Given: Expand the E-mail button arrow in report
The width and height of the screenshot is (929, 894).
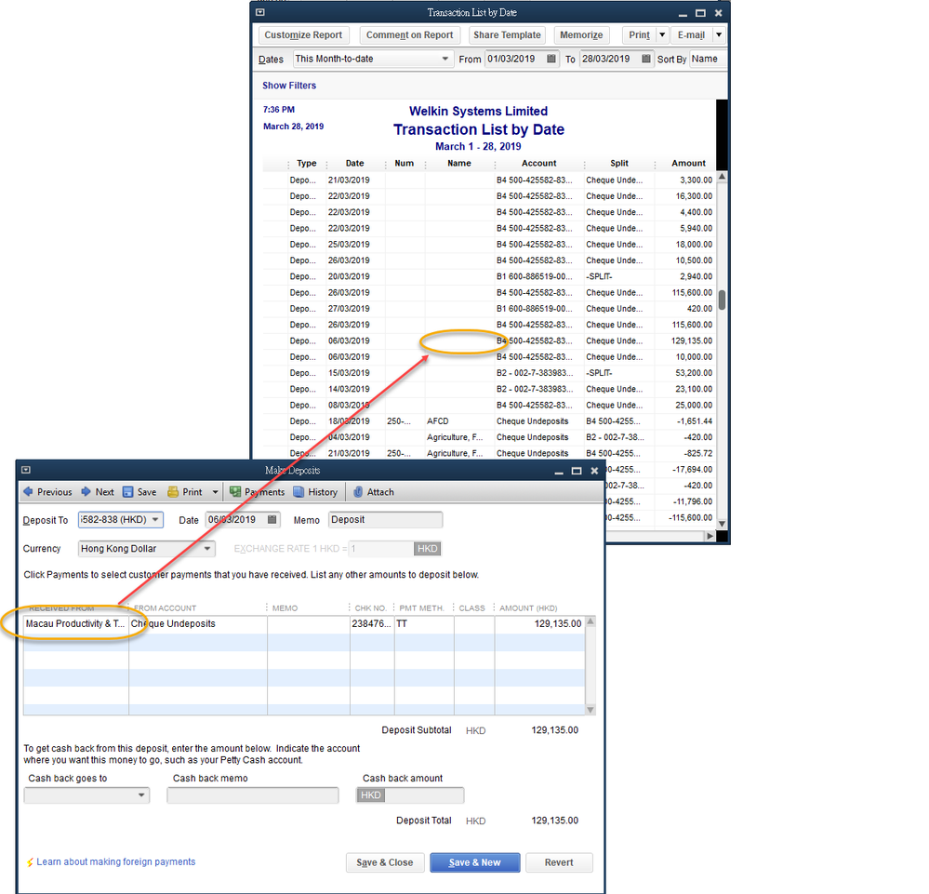Looking at the screenshot, I should point(719,35).
